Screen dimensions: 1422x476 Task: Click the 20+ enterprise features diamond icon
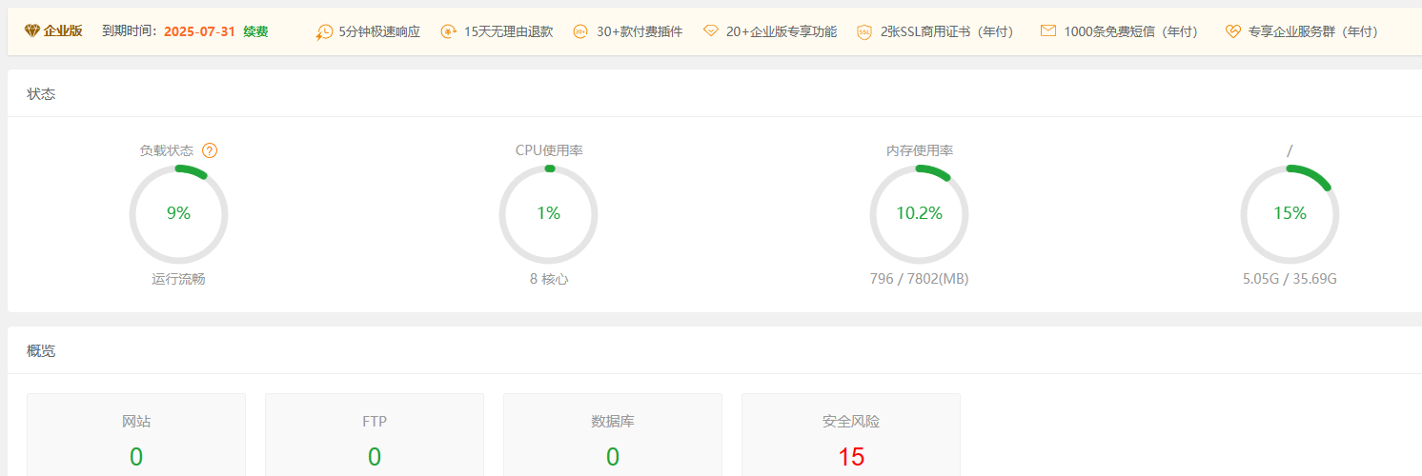(710, 31)
